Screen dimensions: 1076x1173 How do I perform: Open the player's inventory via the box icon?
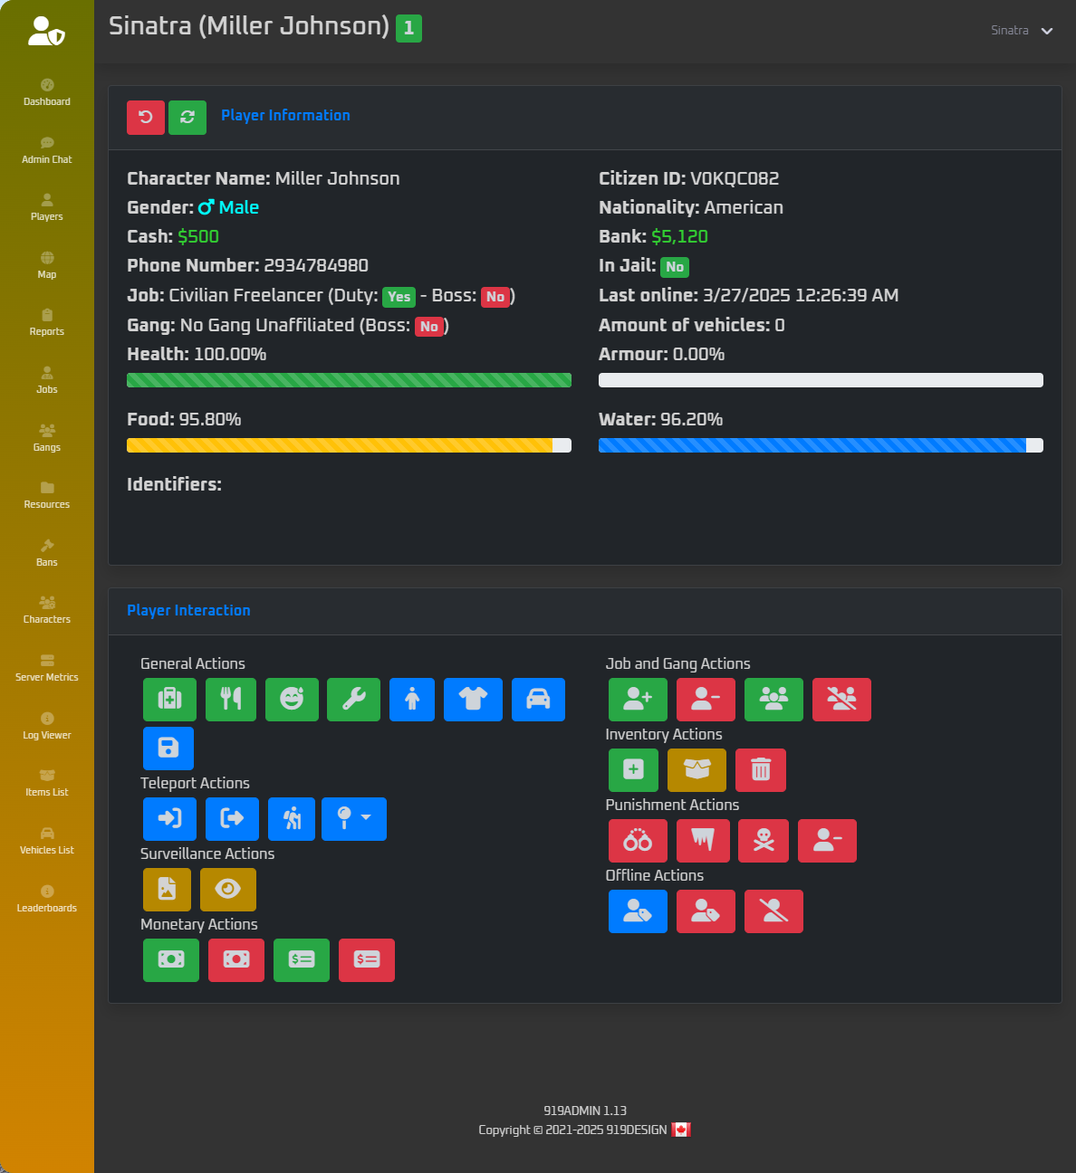tap(697, 770)
